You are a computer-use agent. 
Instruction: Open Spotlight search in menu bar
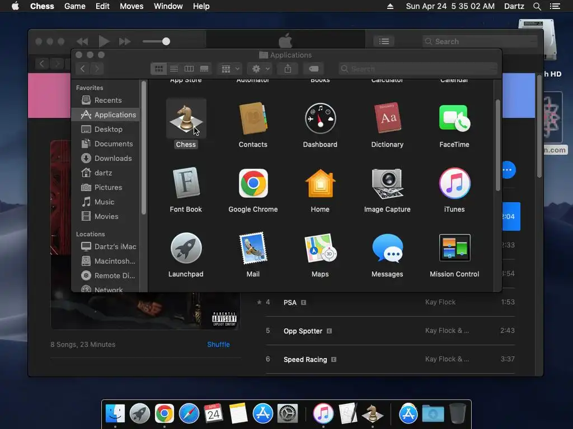click(537, 6)
